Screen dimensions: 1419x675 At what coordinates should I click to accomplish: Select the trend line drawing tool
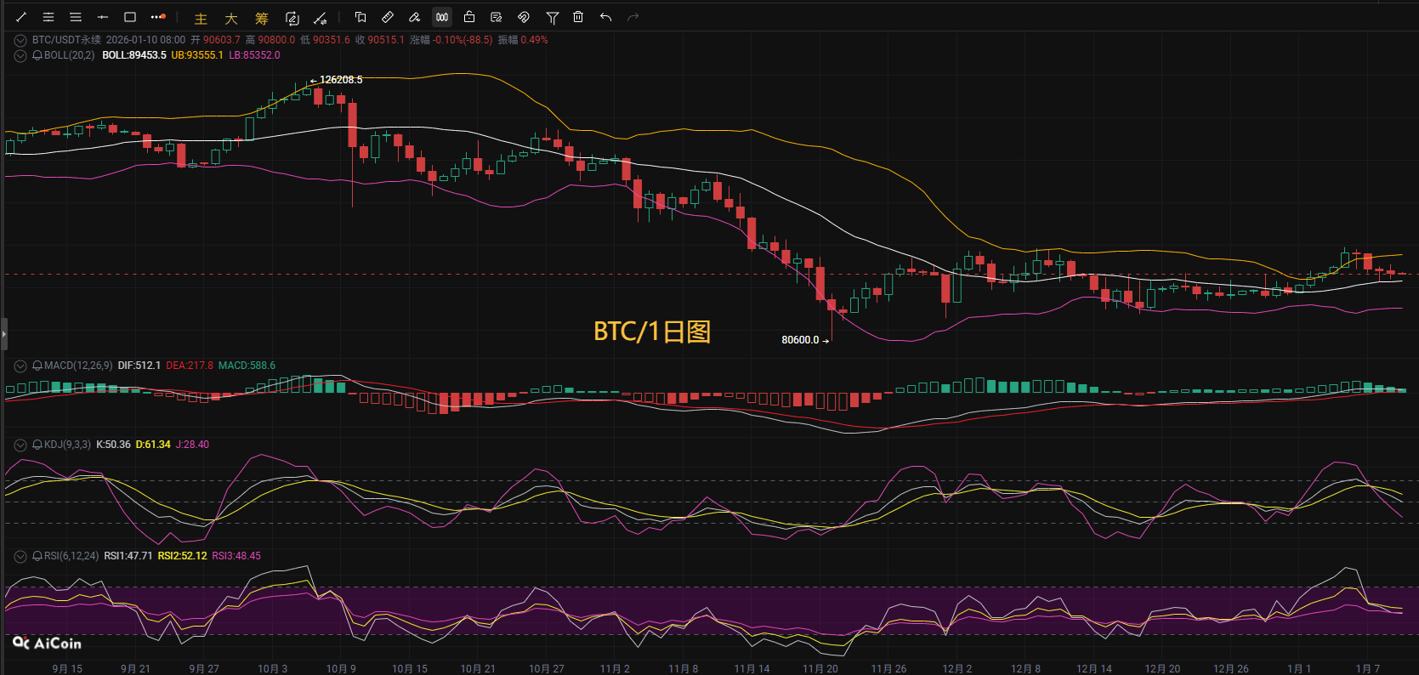tap(21, 17)
